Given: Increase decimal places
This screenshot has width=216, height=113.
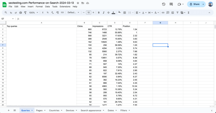Looking at the screenshot, I should (57, 13).
